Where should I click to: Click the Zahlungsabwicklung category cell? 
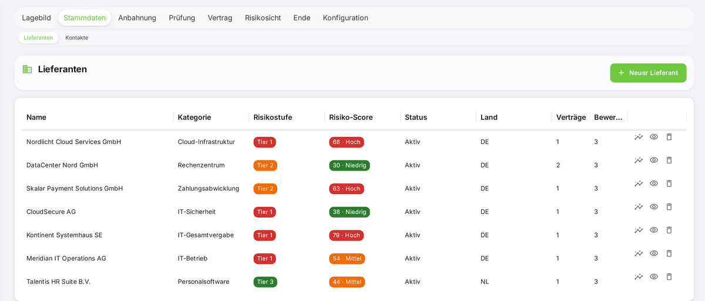pyautogui.click(x=209, y=189)
